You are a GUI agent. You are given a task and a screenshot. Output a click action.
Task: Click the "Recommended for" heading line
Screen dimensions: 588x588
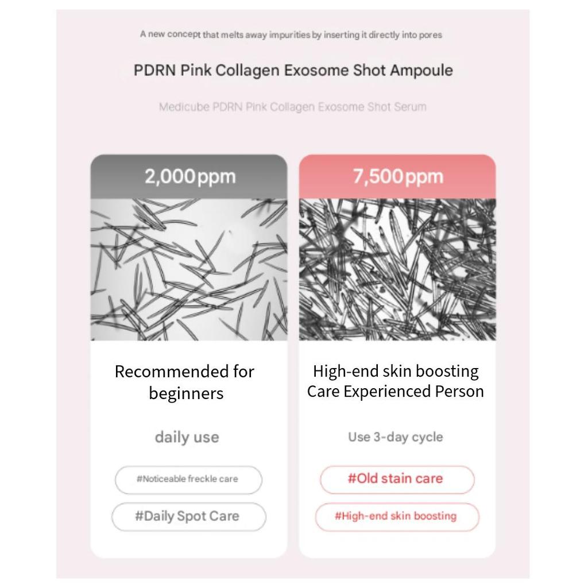(184, 372)
